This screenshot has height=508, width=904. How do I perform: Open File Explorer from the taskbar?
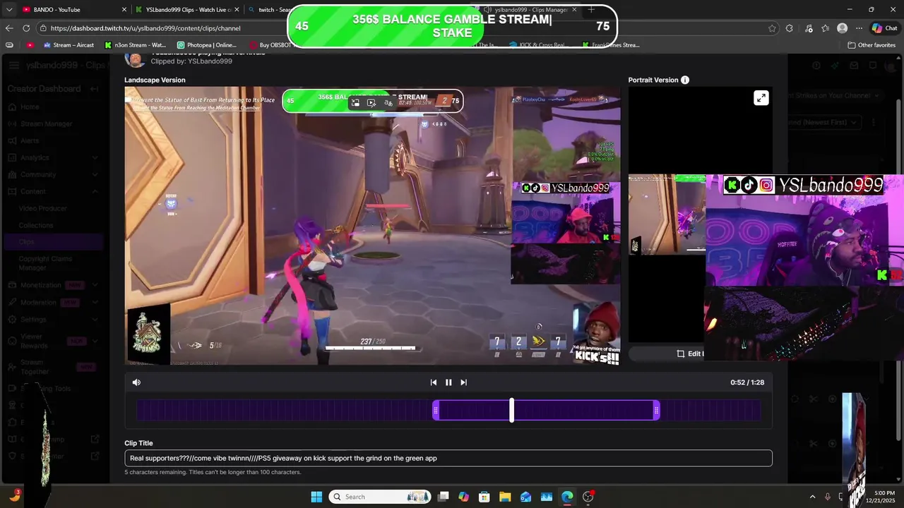click(x=505, y=497)
